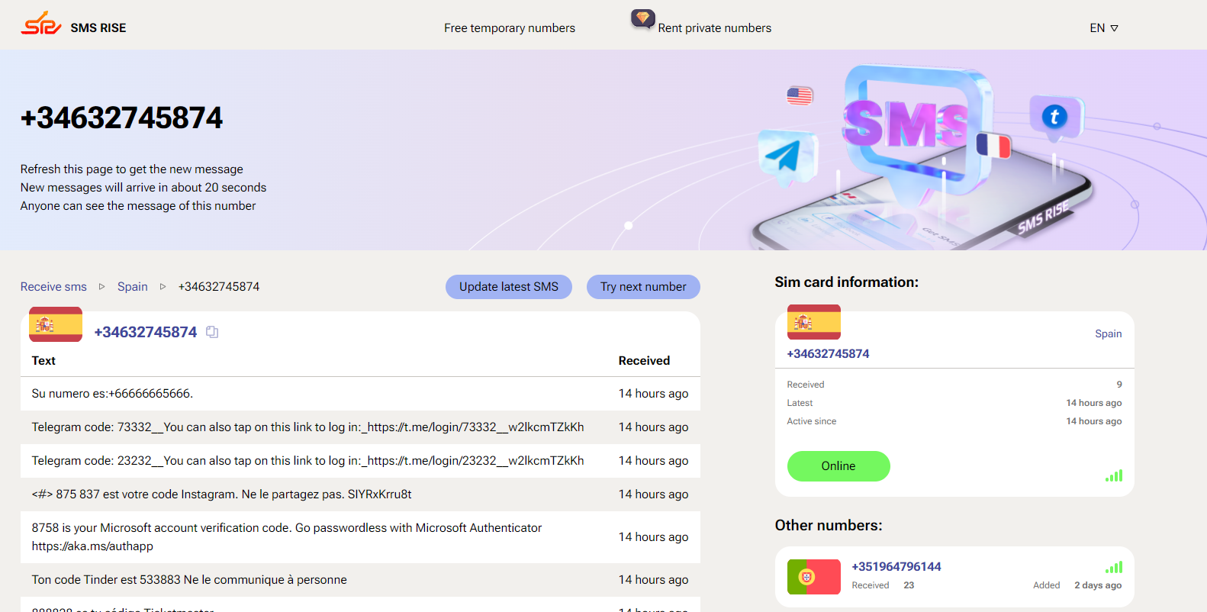The height and width of the screenshot is (612, 1207).
Task: Click the 'Other numbers:' heading
Action: (829, 526)
